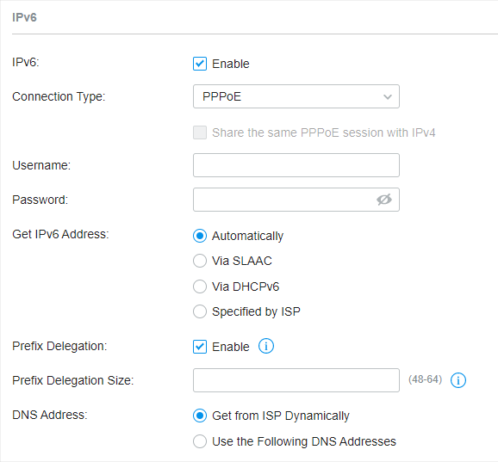
Task: Show password using the crossed-eye icon
Action: pos(384,200)
